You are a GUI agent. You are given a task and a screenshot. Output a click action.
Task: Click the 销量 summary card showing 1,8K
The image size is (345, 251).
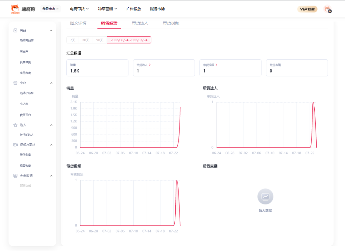pyautogui.click(x=97, y=68)
